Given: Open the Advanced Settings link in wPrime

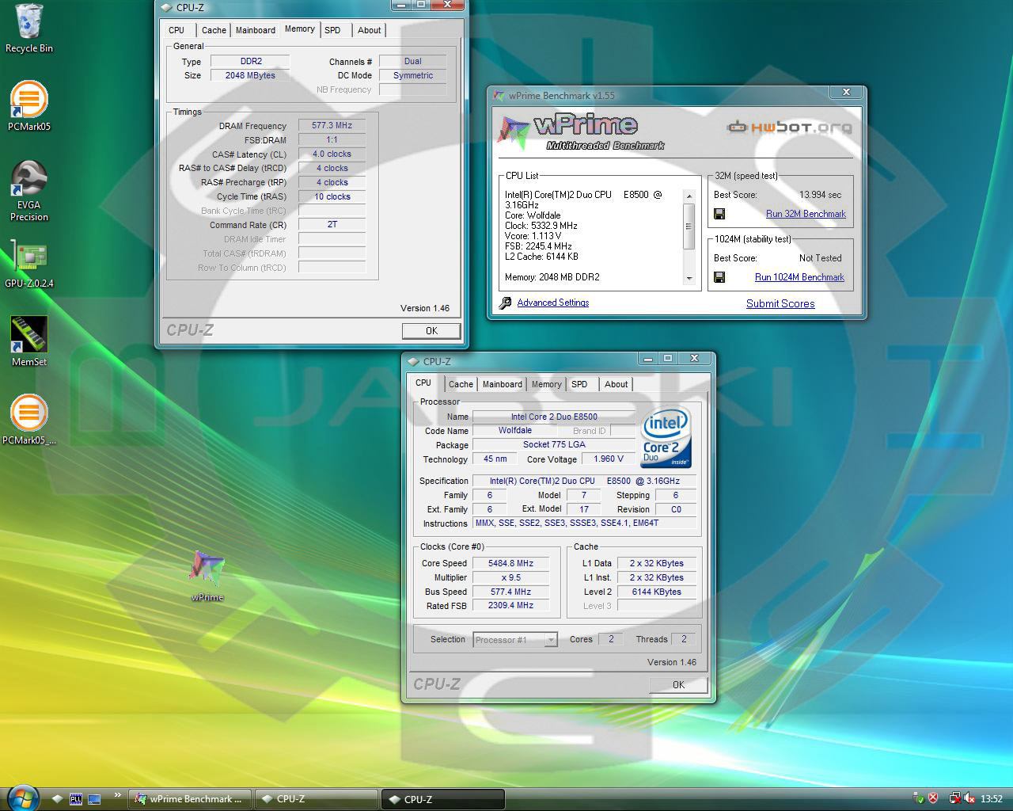Looking at the screenshot, I should 553,303.
